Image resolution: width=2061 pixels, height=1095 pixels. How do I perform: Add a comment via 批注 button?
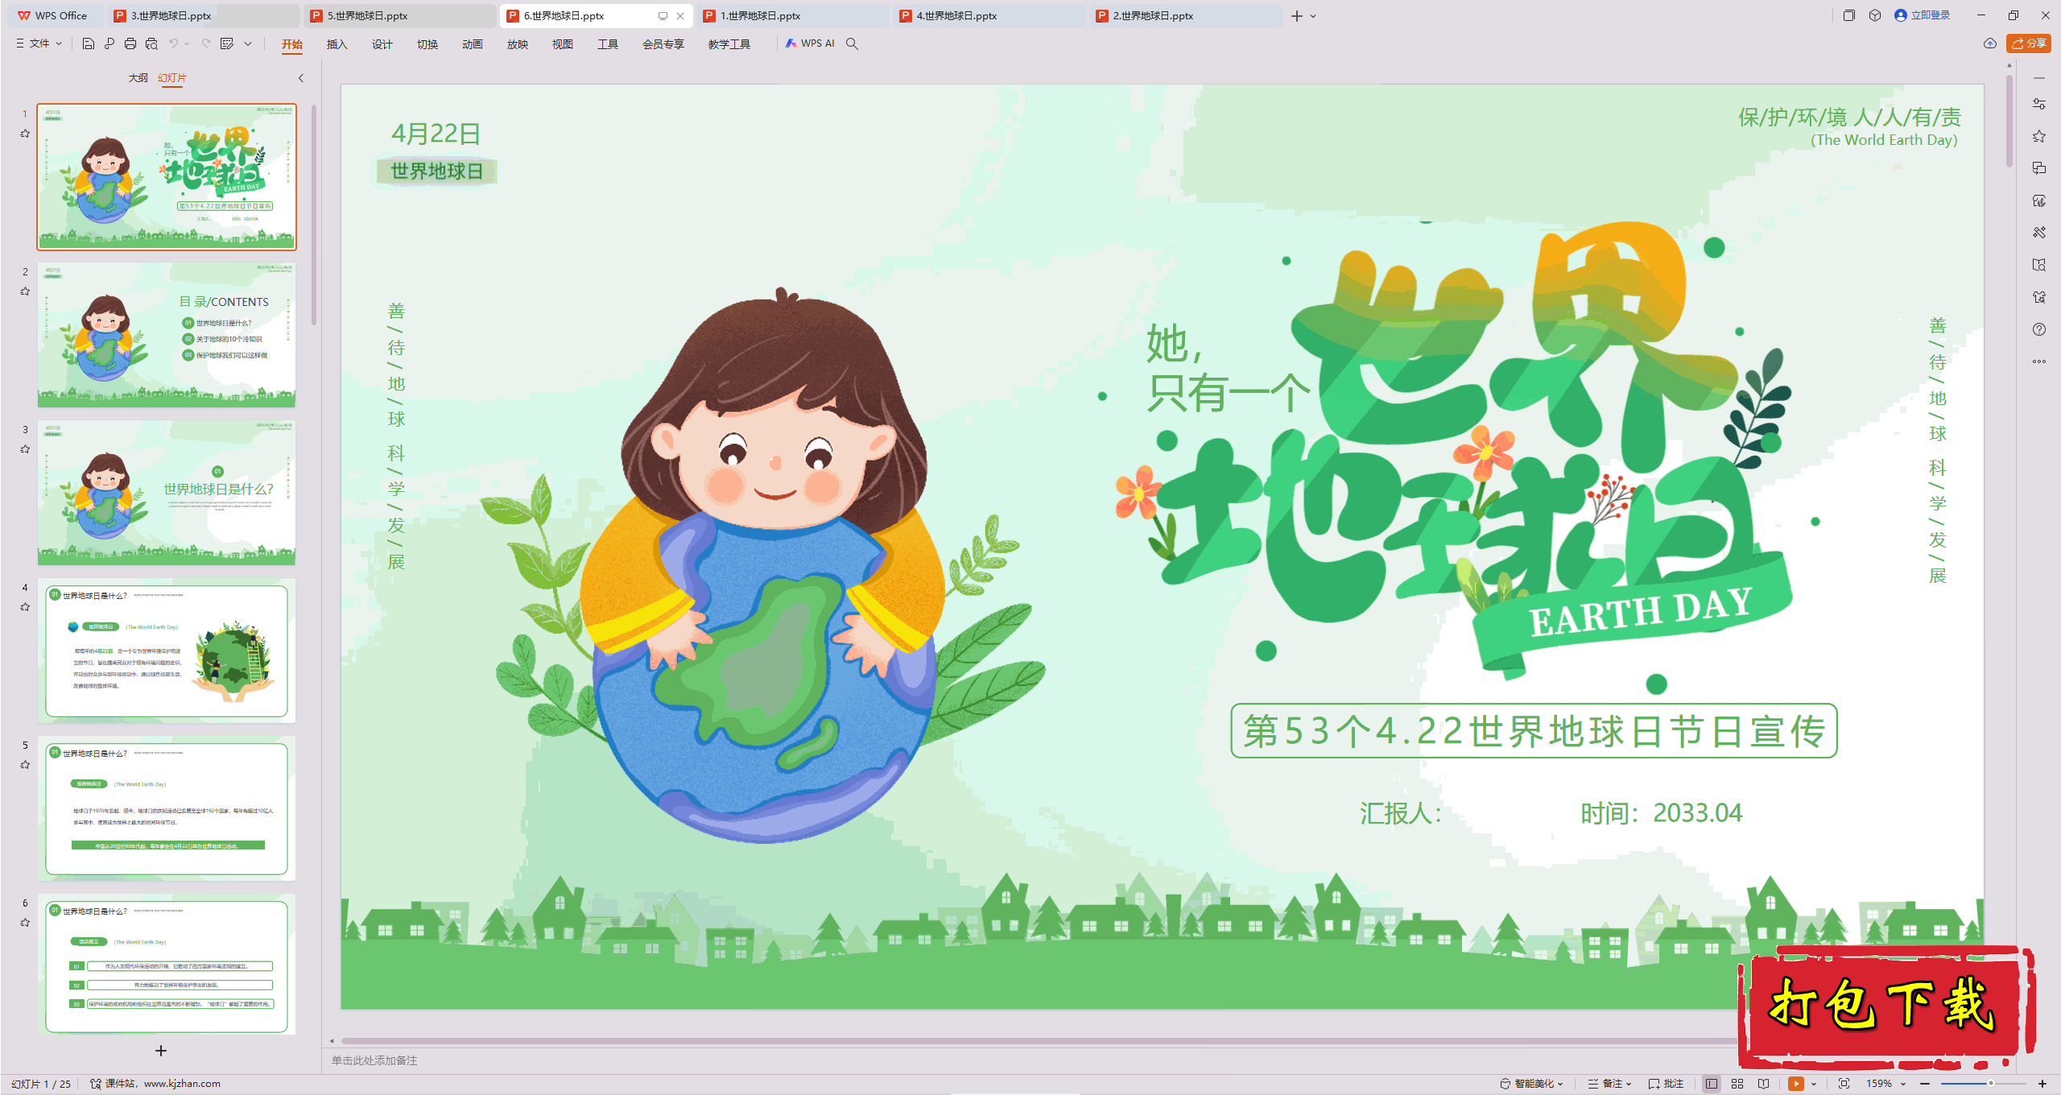(1667, 1084)
